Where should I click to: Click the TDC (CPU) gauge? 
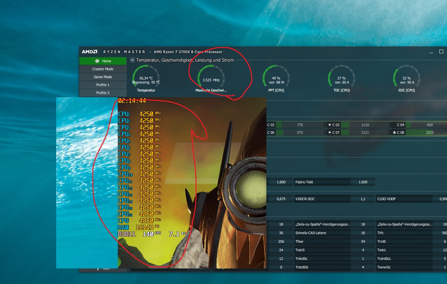[342, 79]
